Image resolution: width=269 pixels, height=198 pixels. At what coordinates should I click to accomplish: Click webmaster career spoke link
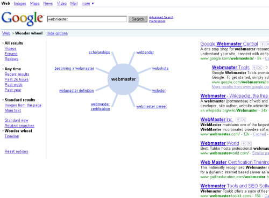[x=152, y=106]
